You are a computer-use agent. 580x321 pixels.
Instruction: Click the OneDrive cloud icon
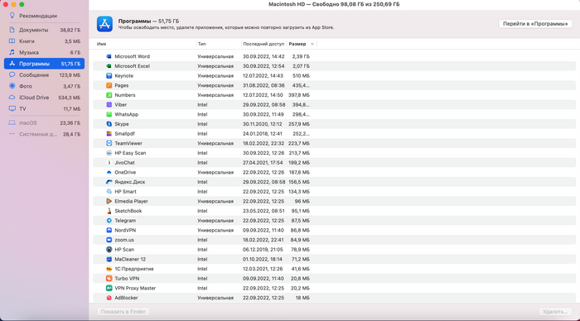pos(109,172)
